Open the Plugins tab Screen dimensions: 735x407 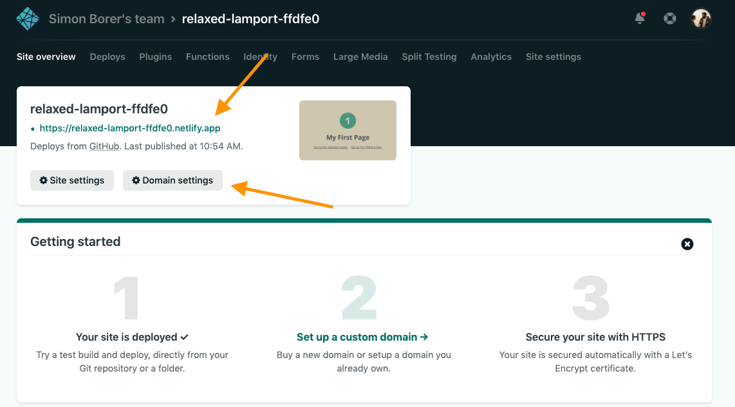click(x=155, y=57)
